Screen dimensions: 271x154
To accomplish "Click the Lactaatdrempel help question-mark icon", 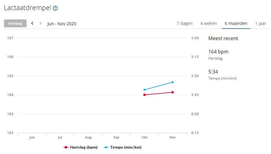I will 56,8.
